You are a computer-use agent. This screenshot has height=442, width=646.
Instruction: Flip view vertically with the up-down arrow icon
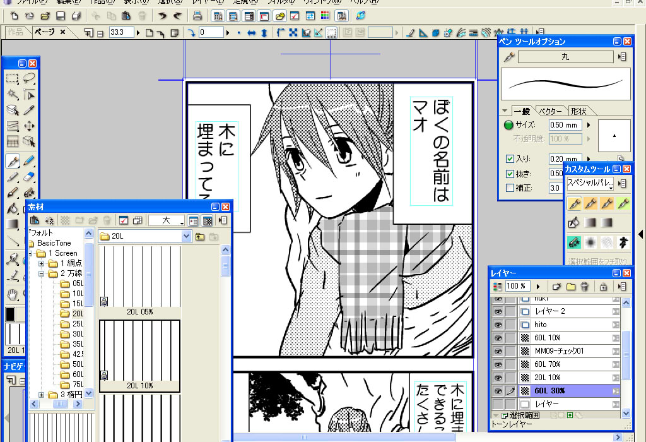[264, 33]
